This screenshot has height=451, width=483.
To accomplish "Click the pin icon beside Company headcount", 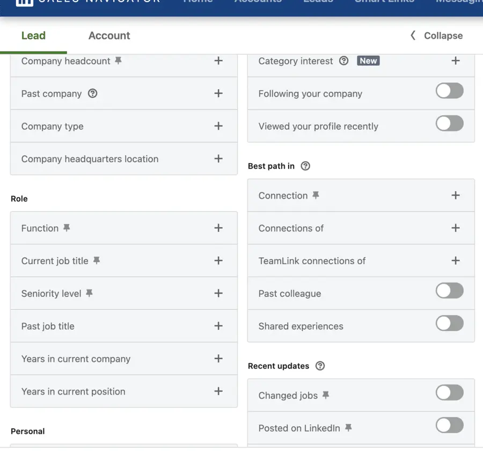I will tap(118, 61).
